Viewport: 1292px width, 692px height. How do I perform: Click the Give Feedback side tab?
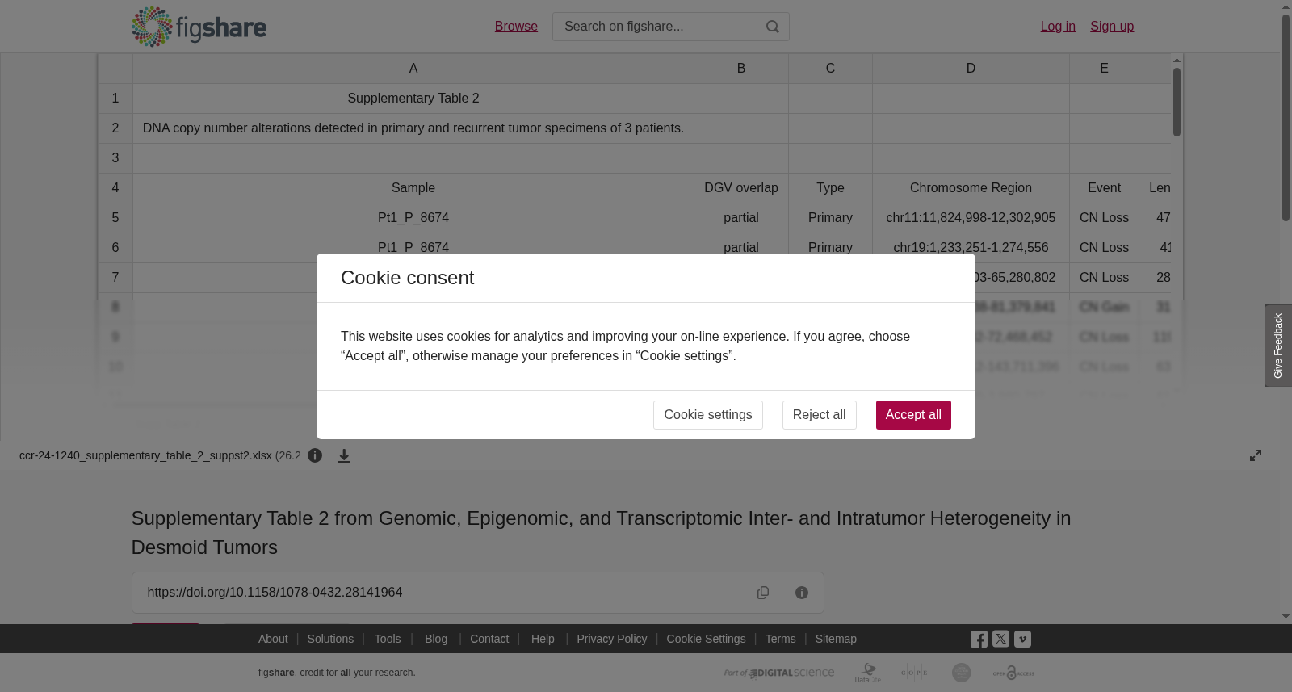click(x=1278, y=346)
